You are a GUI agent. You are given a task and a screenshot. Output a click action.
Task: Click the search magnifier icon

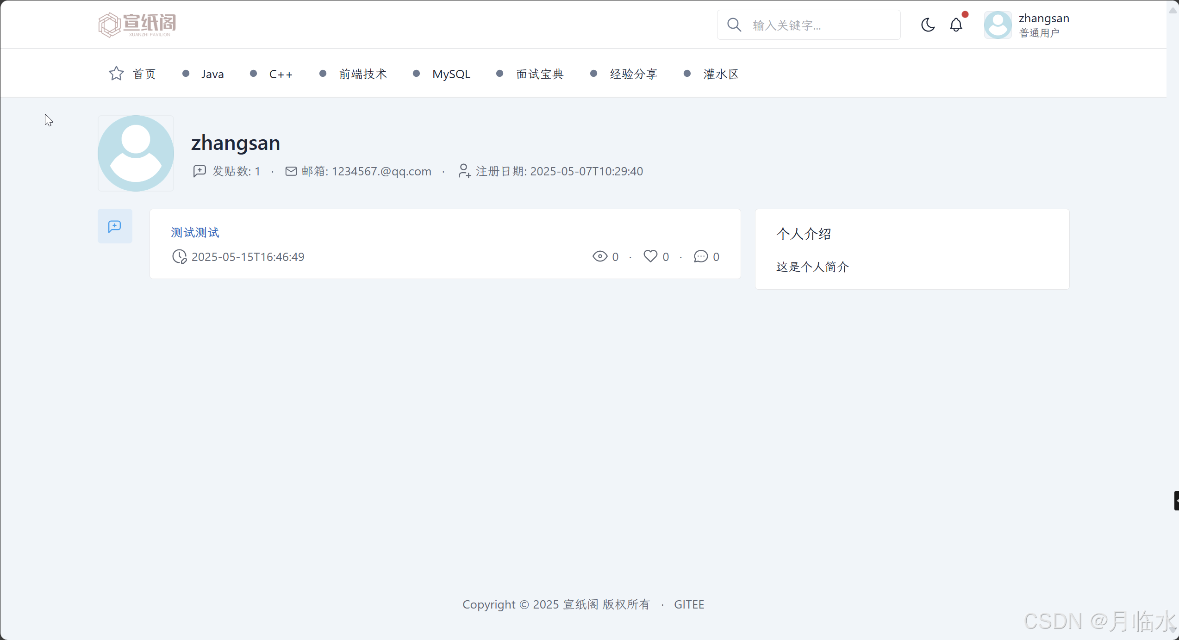pyautogui.click(x=734, y=25)
